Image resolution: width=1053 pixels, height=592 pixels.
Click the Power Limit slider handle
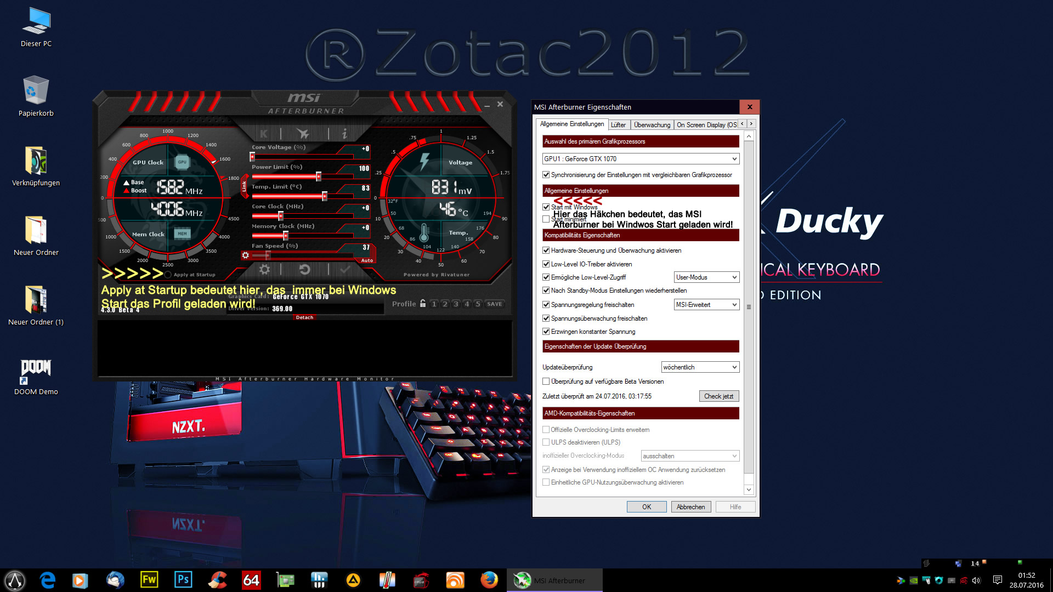coord(319,177)
